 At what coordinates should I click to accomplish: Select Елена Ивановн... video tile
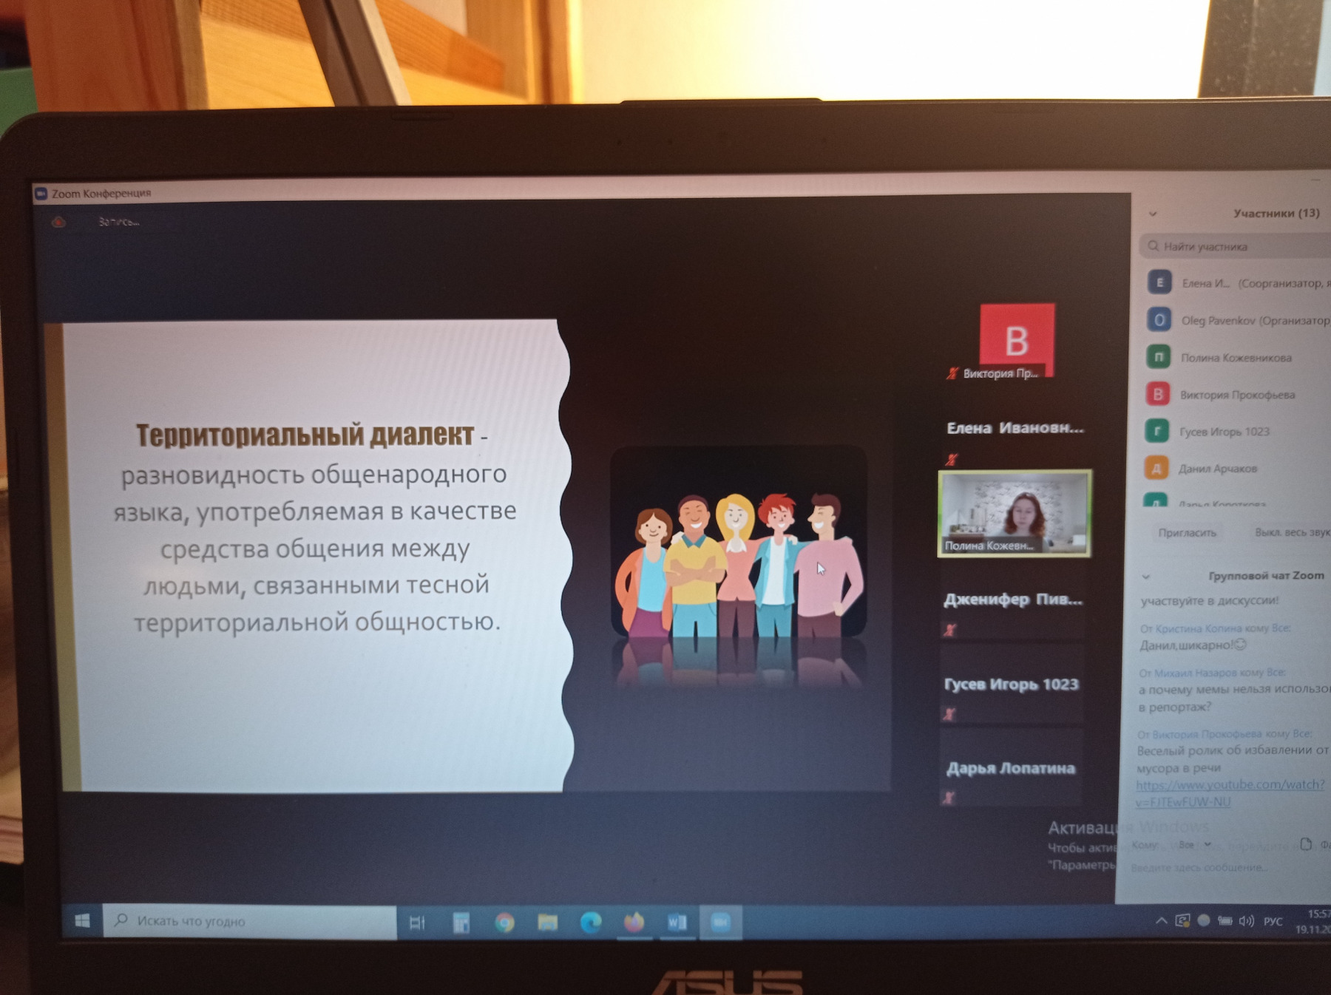(x=1015, y=427)
